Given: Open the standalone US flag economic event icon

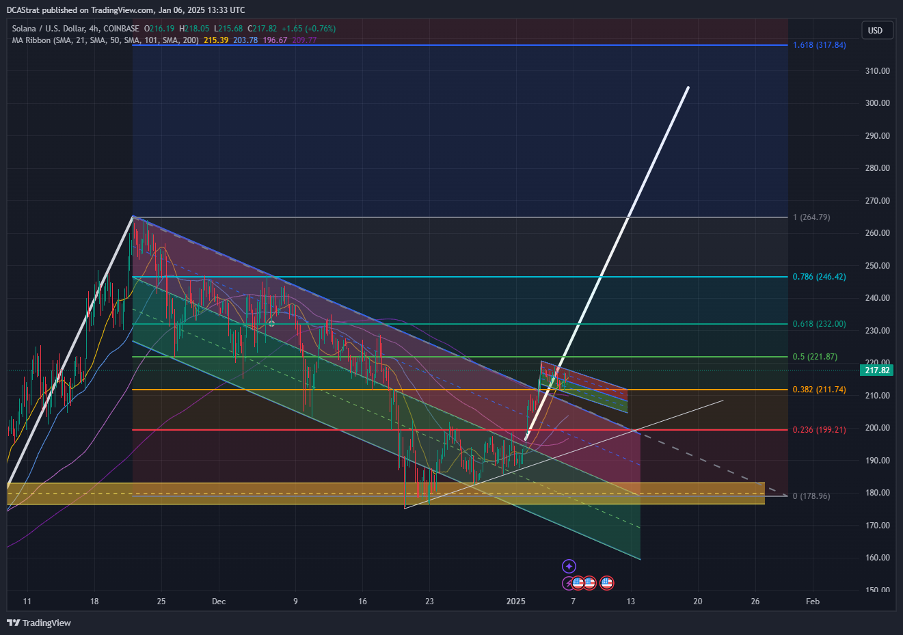Looking at the screenshot, I should coord(606,583).
